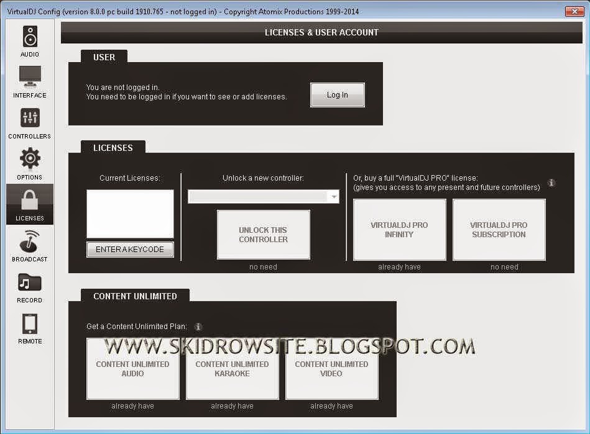Select the Controllers mixer icon

tap(30, 118)
